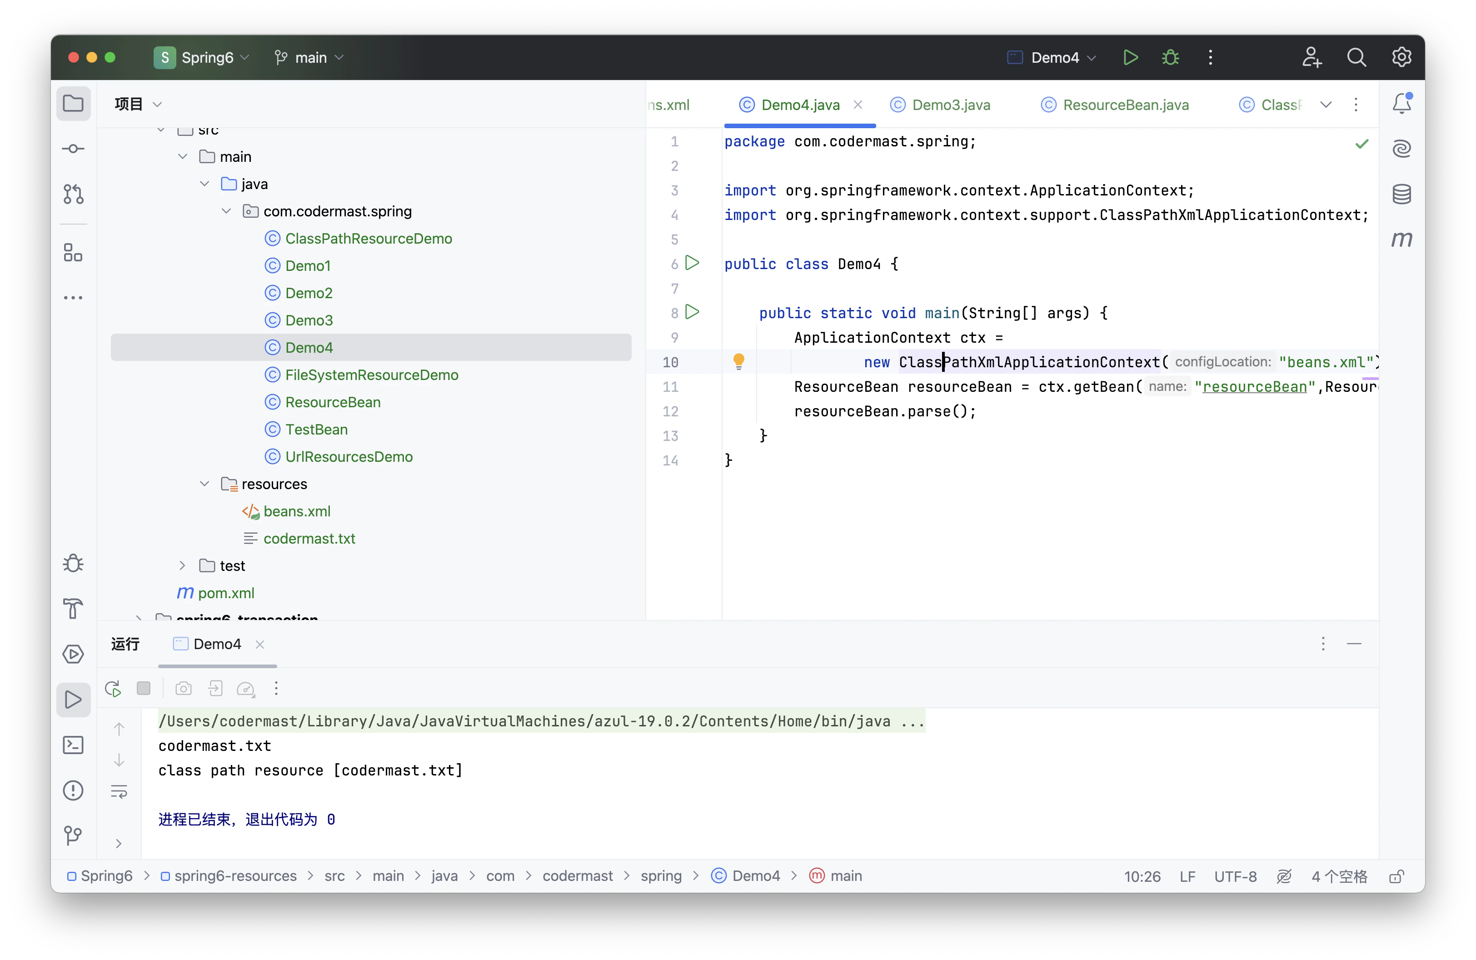Click the UTF-8 encoding in status bar
Viewport: 1476px width, 960px height.
(1234, 876)
